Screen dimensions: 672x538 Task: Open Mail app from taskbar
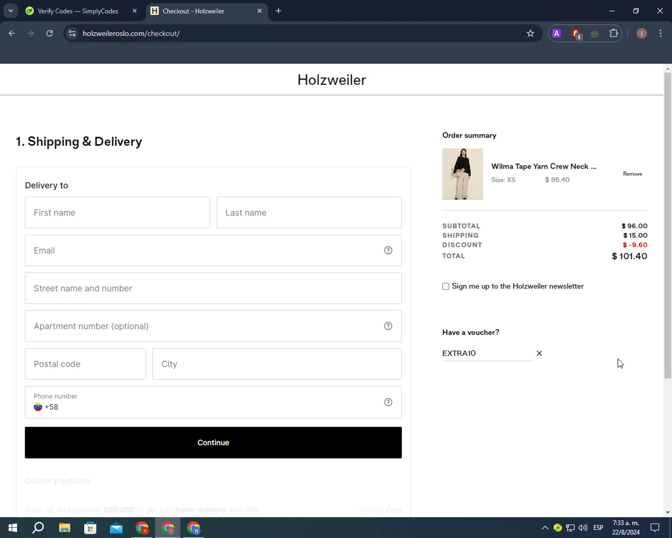click(116, 528)
